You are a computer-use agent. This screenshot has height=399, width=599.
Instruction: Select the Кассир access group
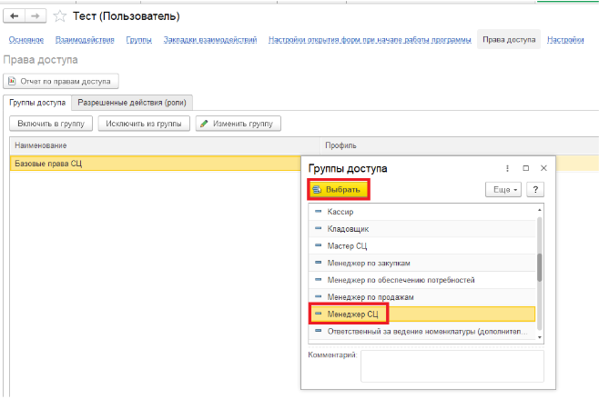tap(340, 212)
